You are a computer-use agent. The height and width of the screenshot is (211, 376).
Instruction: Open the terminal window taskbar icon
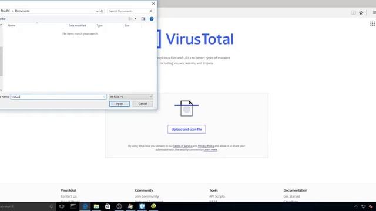tap(73, 206)
